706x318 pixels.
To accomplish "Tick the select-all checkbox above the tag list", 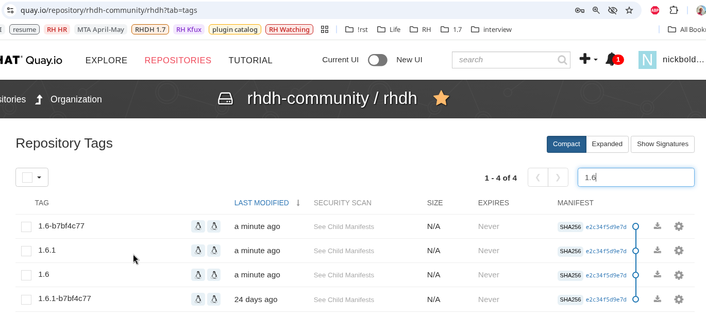I will click(27, 177).
